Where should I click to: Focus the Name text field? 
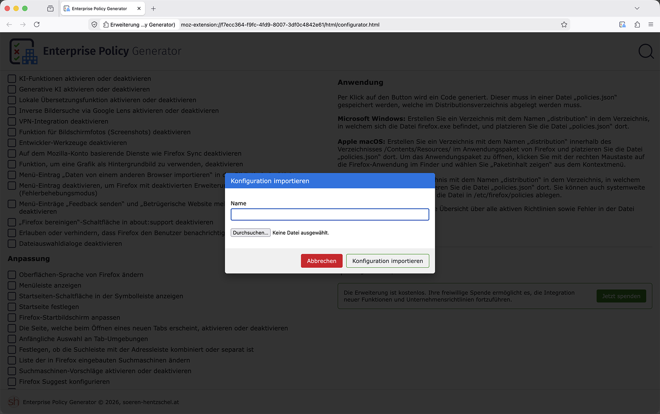(330, 215)
